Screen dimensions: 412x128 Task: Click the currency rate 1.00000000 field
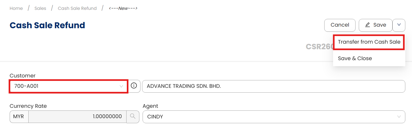pos(77,117)
